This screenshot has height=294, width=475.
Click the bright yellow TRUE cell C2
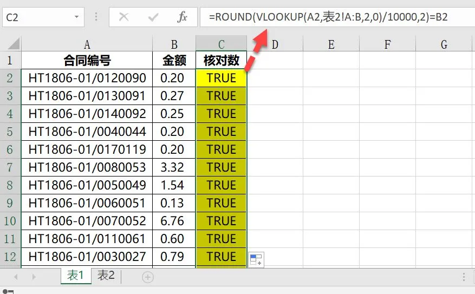[x=222, y=78]
